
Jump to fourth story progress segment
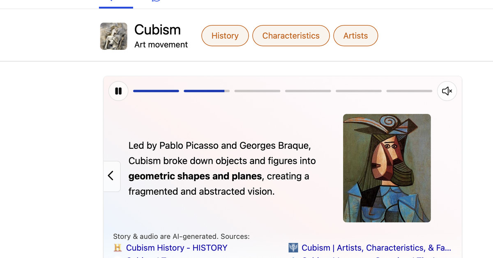308,91
